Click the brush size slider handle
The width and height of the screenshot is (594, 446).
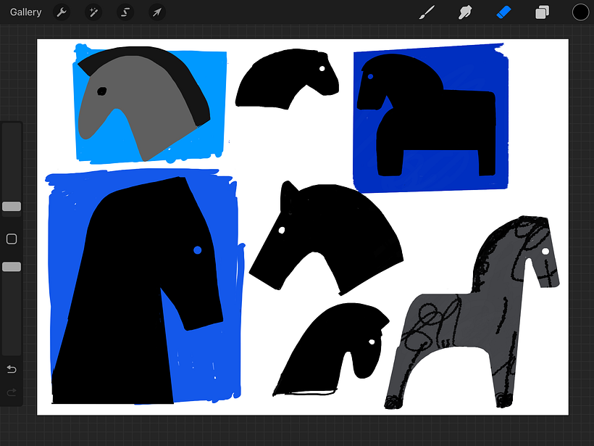coord(12,207)
